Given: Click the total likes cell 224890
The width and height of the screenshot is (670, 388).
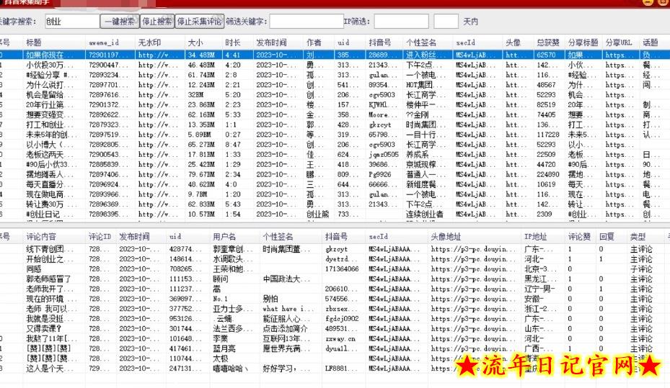Looking at the screenshot, I should point(548,174).
